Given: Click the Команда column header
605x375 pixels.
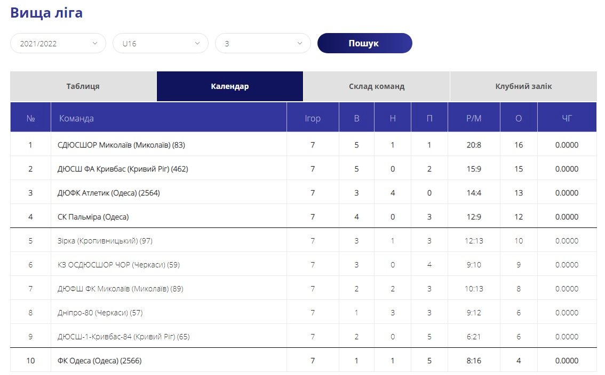Looking at the screenshot, I should point(76,118).
